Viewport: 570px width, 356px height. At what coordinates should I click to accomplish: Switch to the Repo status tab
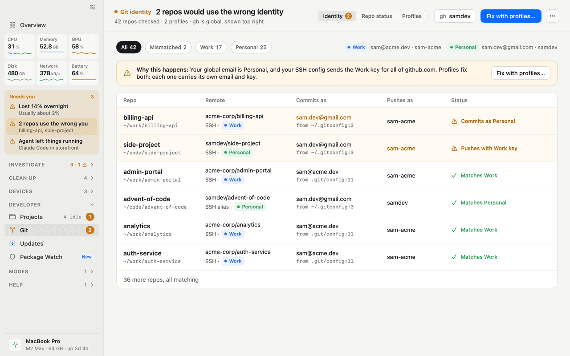coord(377,16)
